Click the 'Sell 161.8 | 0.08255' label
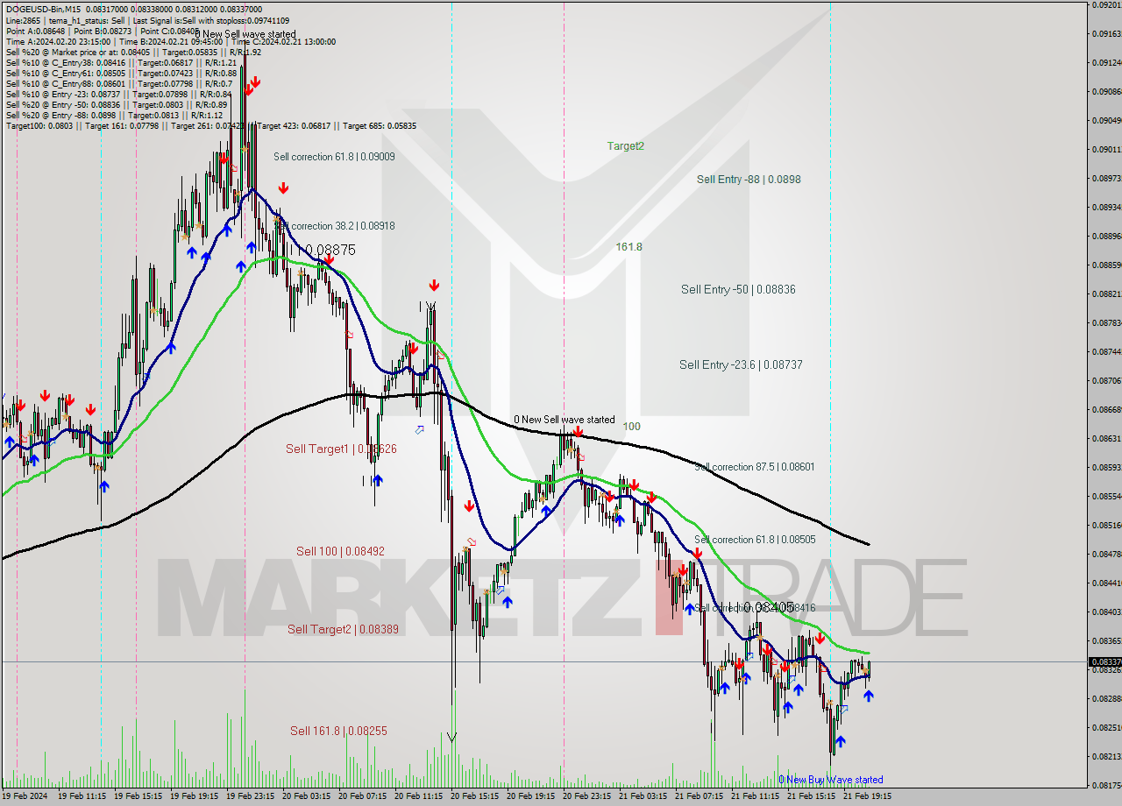This screenshot has width=1122, height=806. pyautogui.click(x=338, y=732)
